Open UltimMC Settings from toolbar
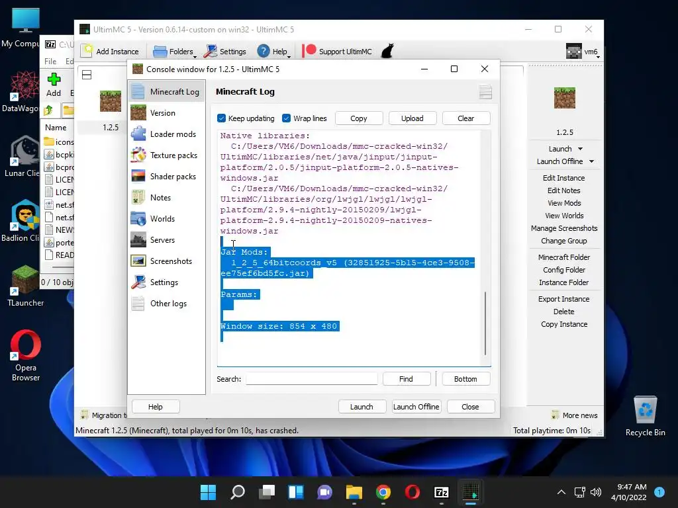Image resolution: width=678 pixels, height=508 pixels. click(x=225, y=52)
